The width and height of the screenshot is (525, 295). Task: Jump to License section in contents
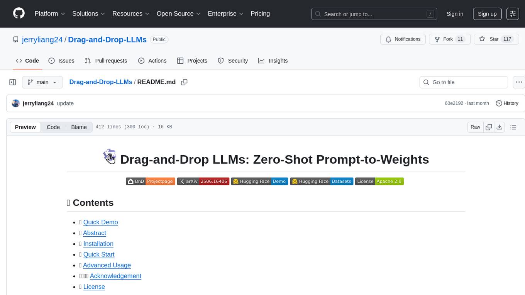coord(94,287)
